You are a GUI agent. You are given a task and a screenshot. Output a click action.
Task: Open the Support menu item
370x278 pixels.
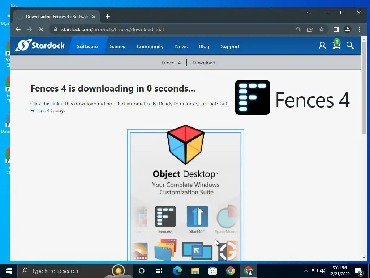tap(230, 46)
